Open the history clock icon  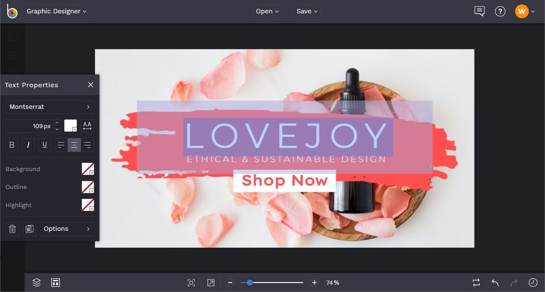(x=533, y=283)
